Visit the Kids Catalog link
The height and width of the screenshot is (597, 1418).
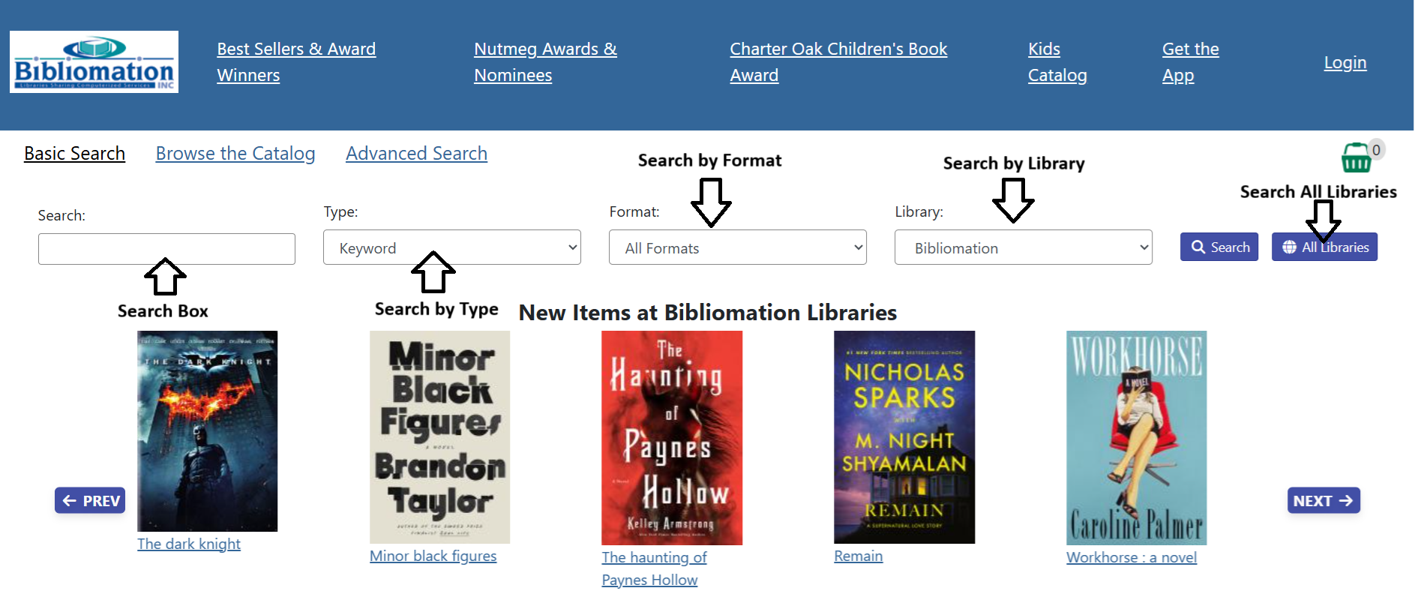1057,62
